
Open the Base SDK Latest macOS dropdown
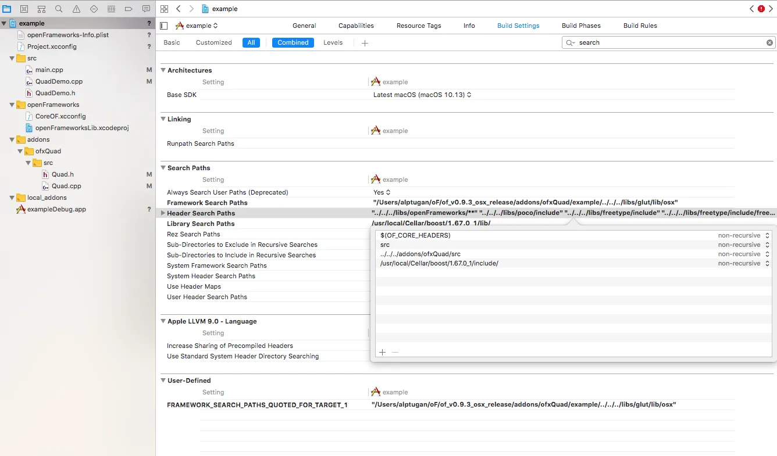[x=422, y=95]
